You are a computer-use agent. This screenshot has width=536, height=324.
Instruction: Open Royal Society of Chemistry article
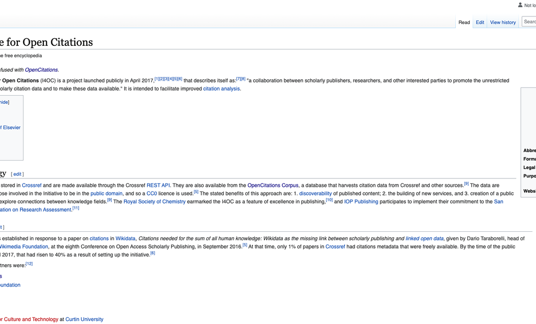coord(154,202)
